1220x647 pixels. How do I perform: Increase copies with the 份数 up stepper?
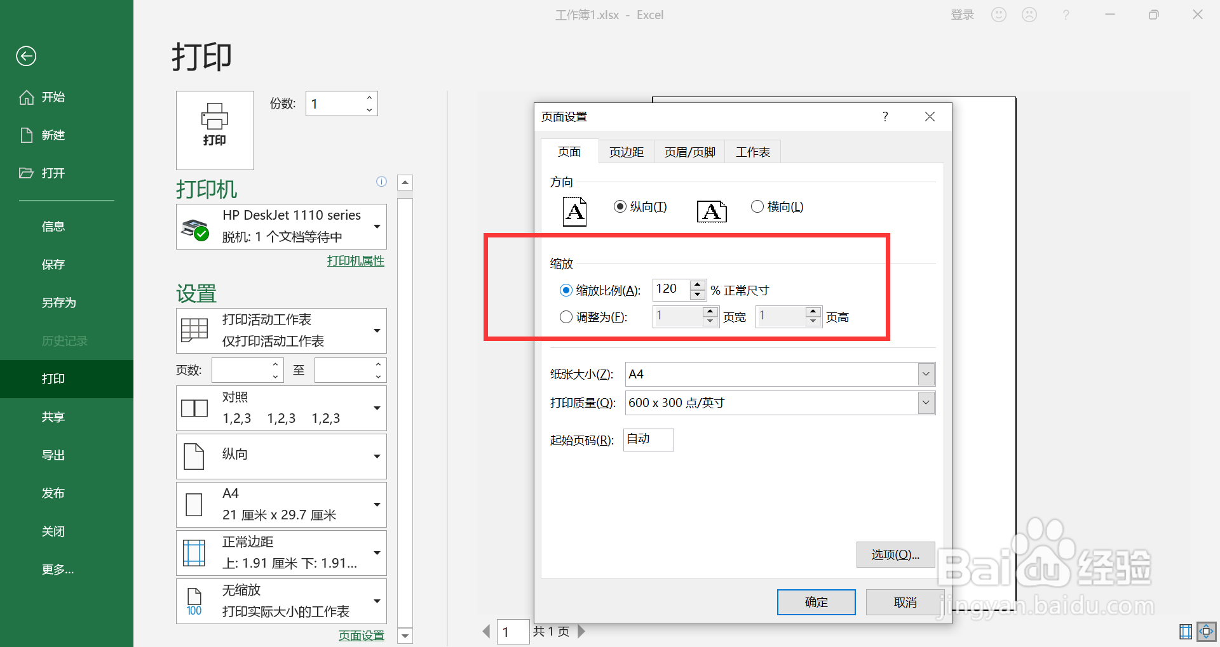(369, 98)
